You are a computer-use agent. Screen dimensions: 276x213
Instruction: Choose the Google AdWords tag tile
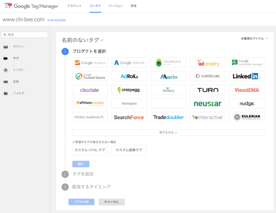(x=129, y=62)
